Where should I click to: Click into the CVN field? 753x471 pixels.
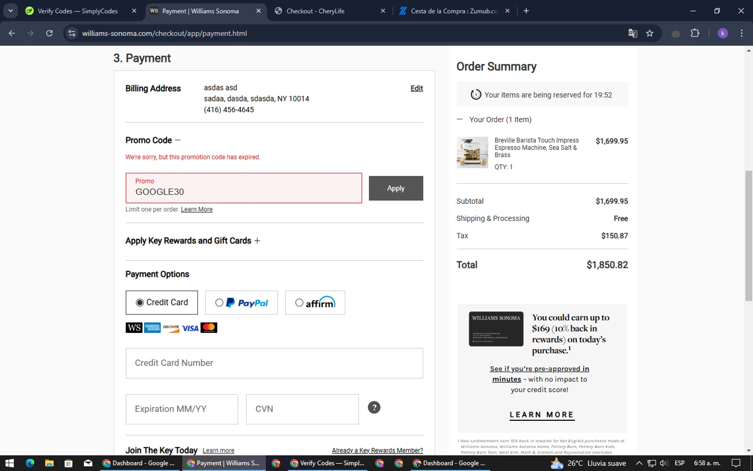coord(302,409)
